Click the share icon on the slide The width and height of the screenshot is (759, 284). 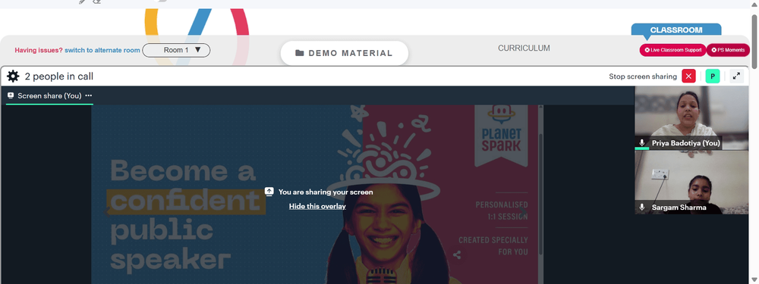tap(457, 255)
